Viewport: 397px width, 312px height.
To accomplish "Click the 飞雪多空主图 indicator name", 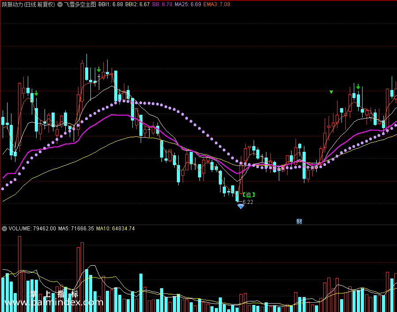I will point(80,4).
